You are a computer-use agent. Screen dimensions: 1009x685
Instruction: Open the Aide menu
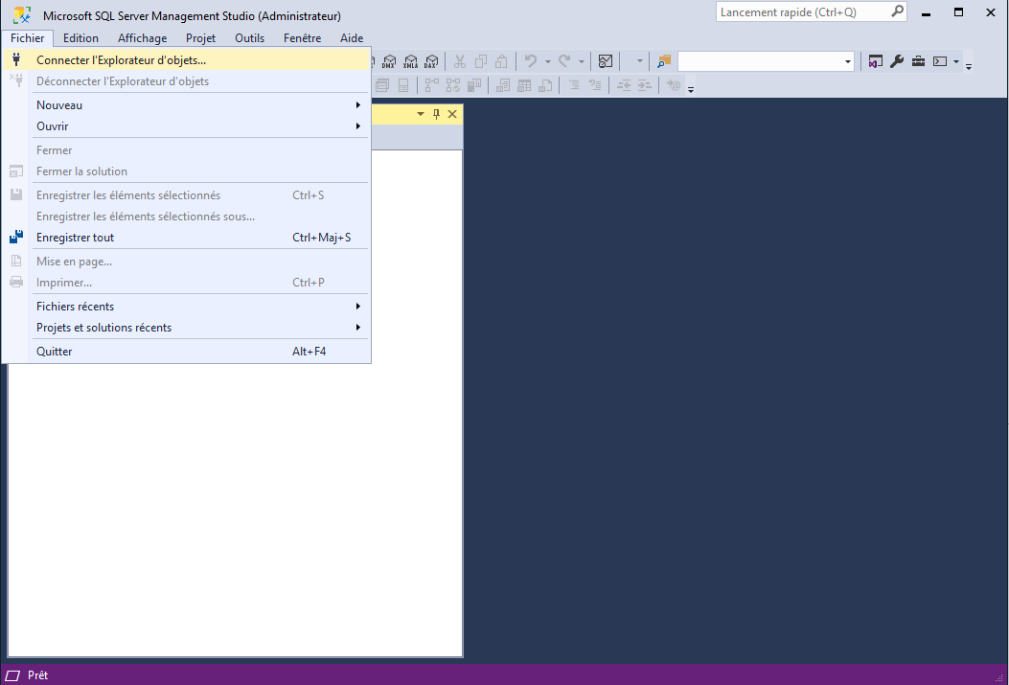click(x=352, y=38)
